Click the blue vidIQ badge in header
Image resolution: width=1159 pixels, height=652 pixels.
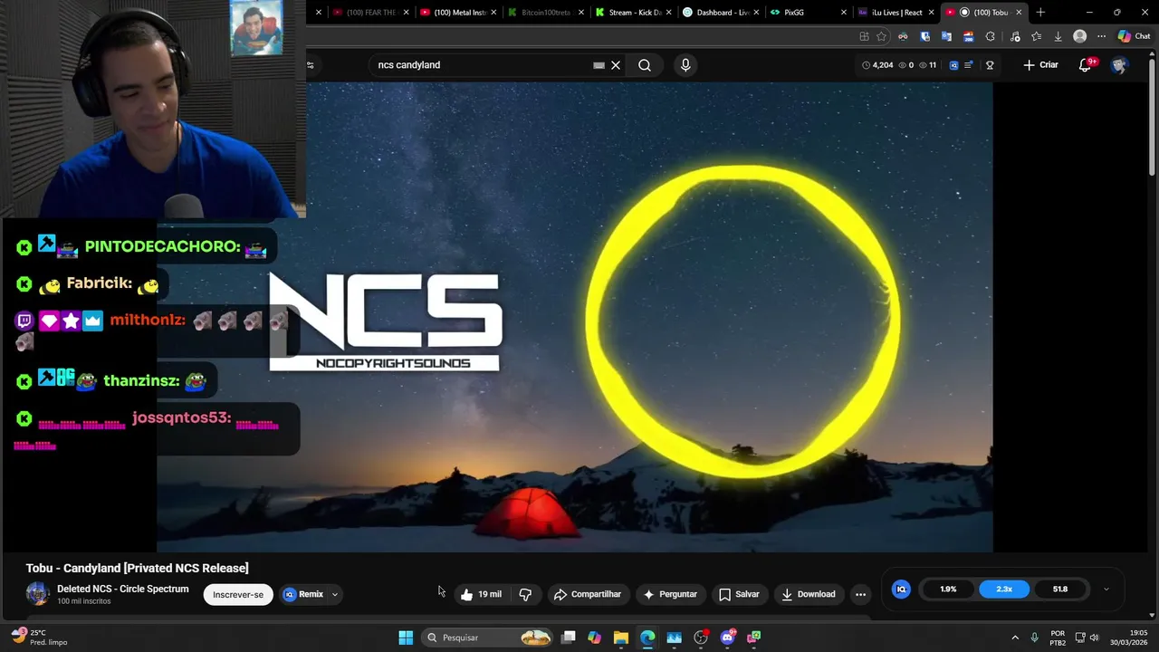click(x=953, y=65)
